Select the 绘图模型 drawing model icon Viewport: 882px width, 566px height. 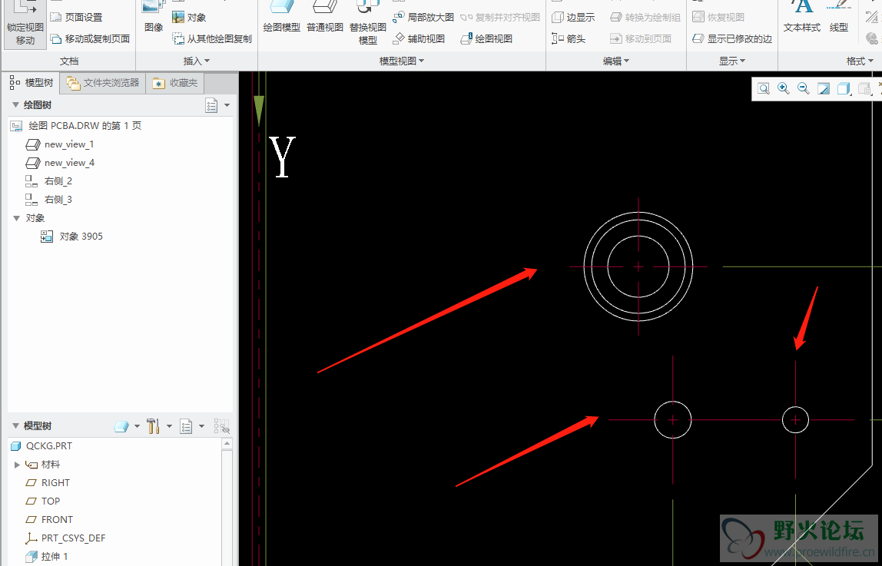(x=281, y=18)
